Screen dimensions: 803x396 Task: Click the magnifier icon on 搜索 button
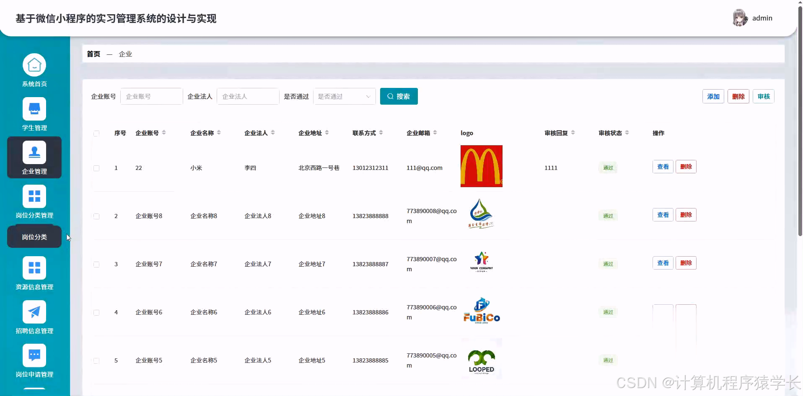click(x=391, y=96)
